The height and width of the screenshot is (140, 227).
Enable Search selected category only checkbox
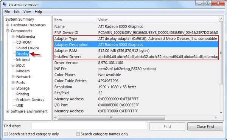6,134
